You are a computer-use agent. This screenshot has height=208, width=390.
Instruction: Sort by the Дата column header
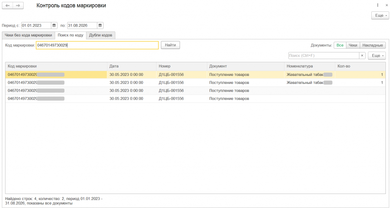pos(131,66)
